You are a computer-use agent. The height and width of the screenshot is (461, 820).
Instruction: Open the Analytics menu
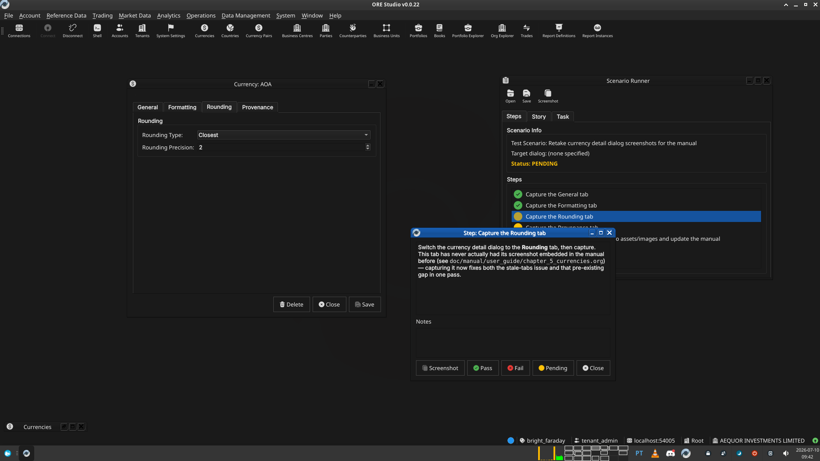pos(169,15)
